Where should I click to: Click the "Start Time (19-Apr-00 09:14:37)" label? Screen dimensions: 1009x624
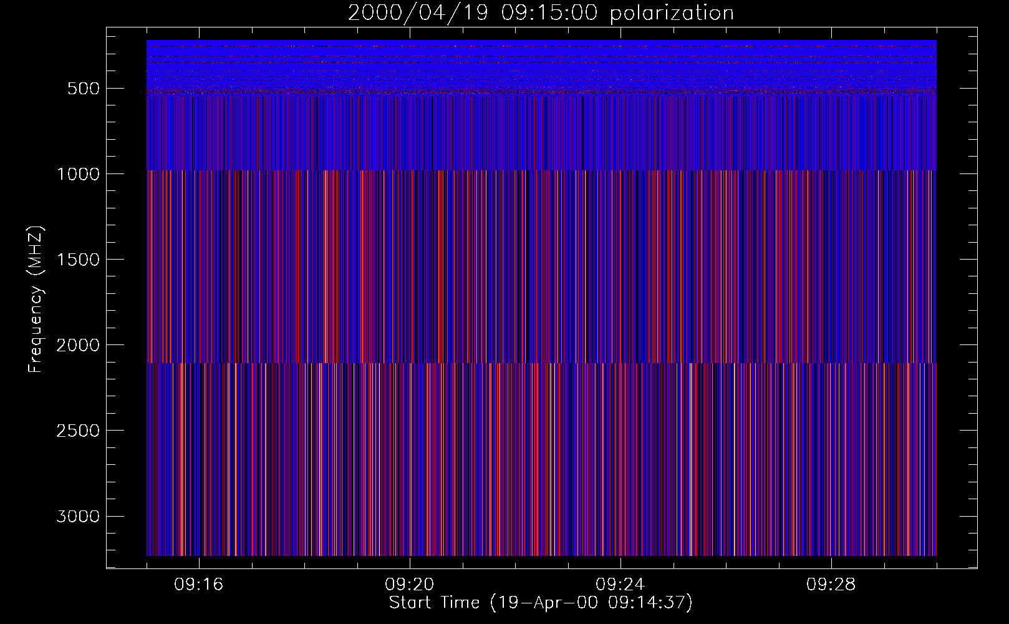[x=541, y=603]
